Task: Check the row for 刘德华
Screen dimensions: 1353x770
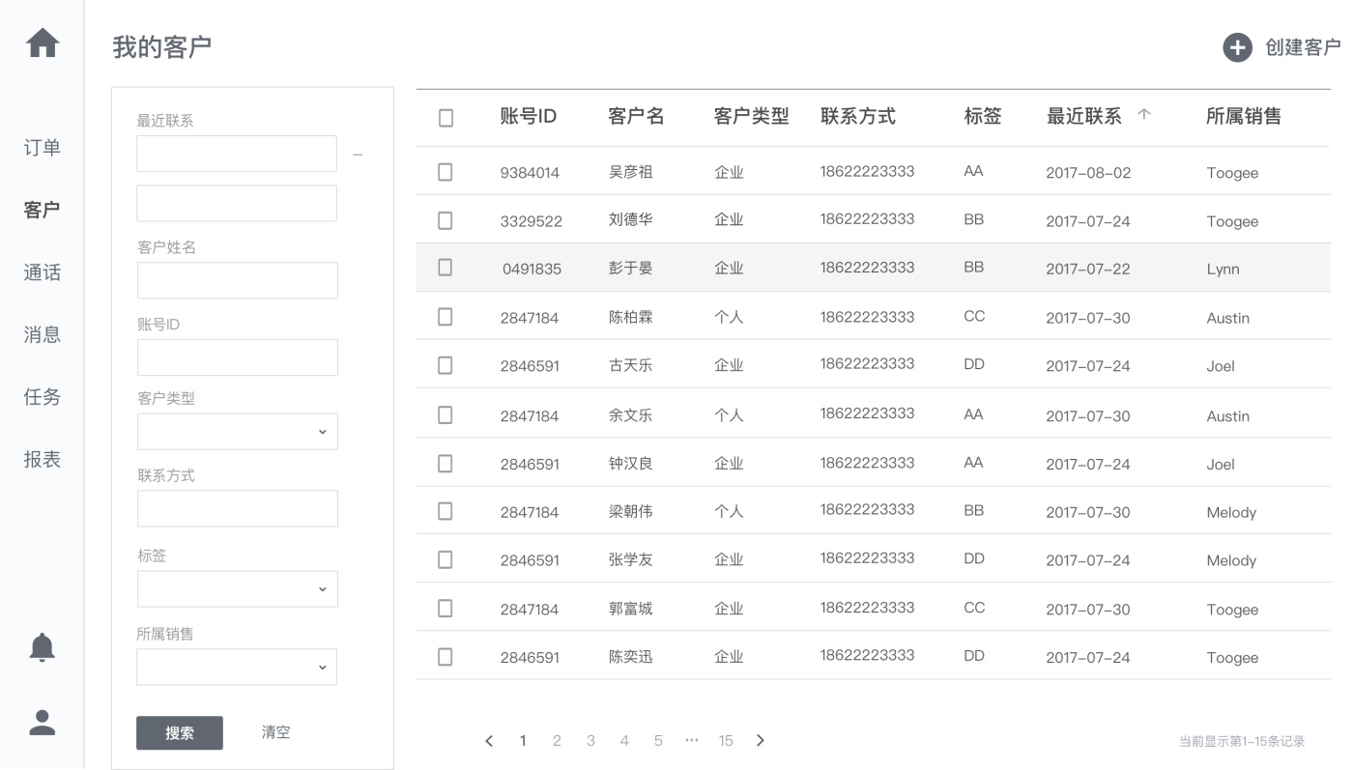Action: tap(446, 220)
